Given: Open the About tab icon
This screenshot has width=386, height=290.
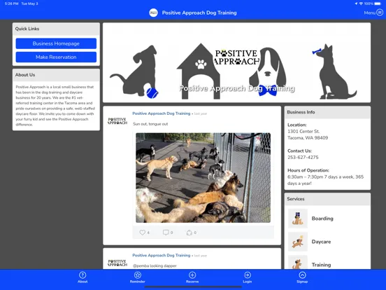Looking at the screenshot, I should click(83, 275).
